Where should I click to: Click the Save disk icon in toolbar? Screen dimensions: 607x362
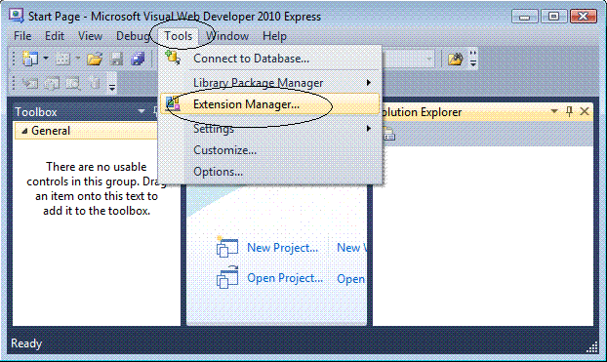click(116, 59)
